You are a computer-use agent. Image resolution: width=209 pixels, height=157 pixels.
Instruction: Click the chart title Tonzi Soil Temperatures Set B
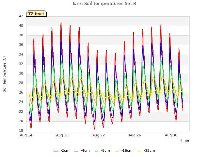point(104,4)
